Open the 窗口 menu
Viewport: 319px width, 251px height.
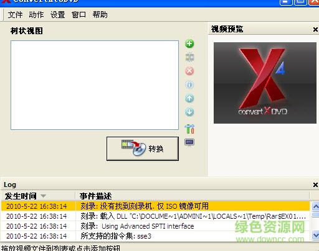click(79, 15)
